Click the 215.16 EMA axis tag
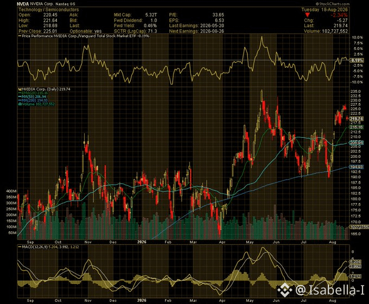The width and height of the screenshot is (369, 304). [x=357, y=127]
